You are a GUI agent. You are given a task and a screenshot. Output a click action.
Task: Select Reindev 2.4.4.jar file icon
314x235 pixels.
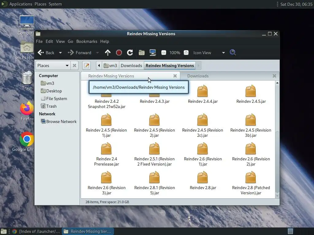pyautogui.click(x=203, y=91)
